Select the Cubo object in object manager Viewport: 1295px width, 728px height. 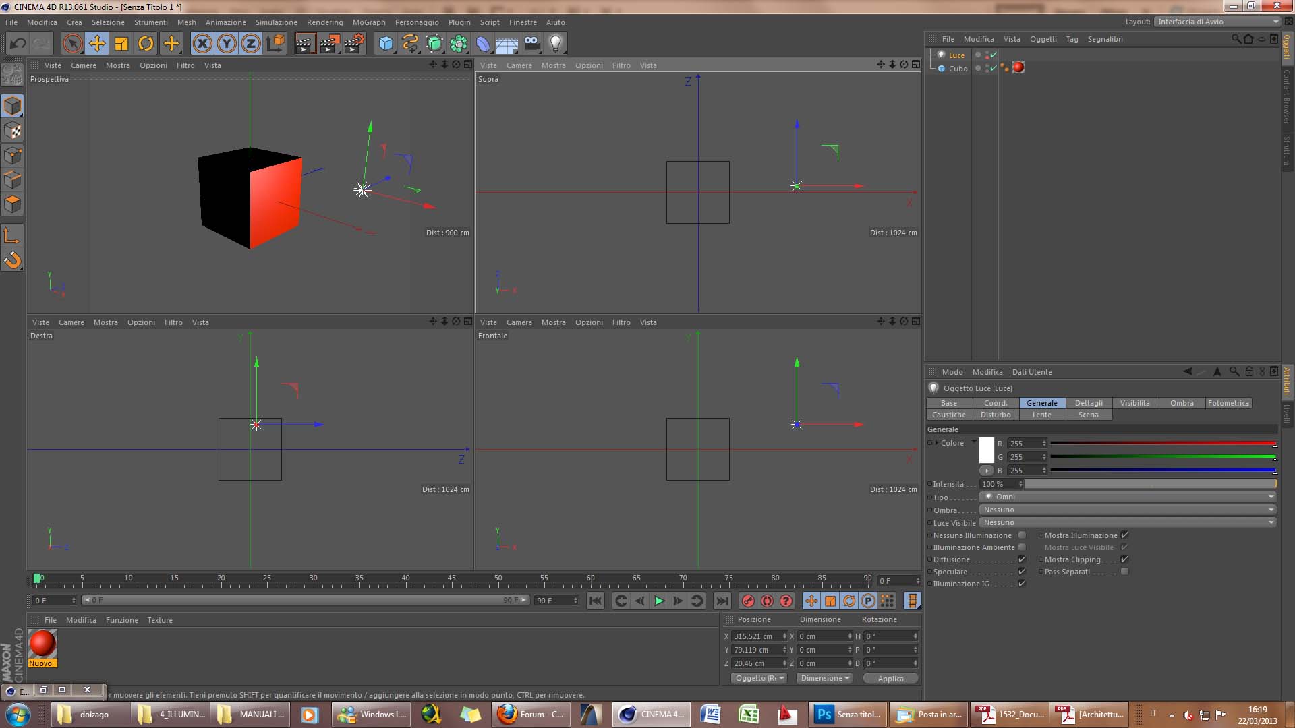958,69
